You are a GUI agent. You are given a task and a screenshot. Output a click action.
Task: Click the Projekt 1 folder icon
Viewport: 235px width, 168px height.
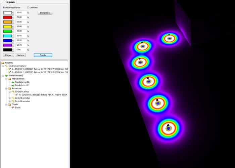click(x=3, y=63)
